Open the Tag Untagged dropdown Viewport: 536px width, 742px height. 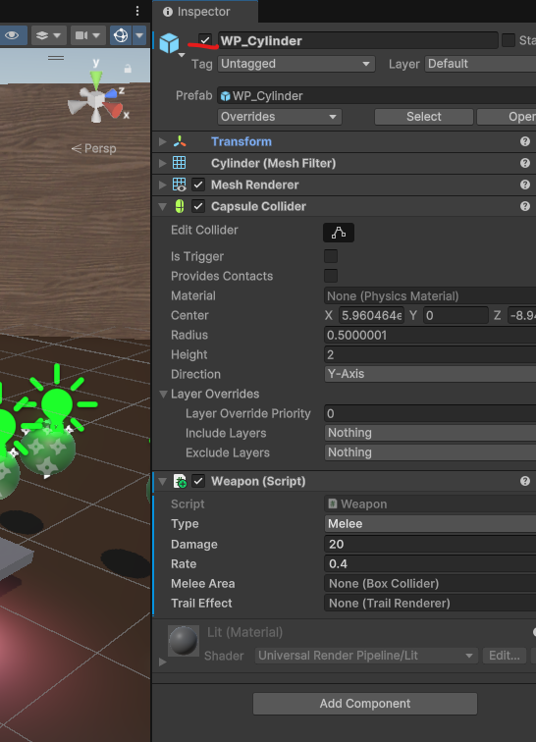[296, 64]
